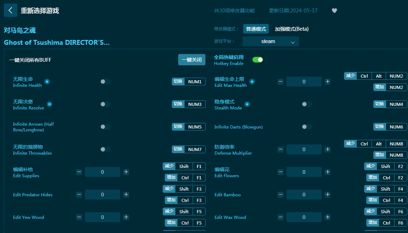
Task: Decrease Edit Yew Wood with minus
Action: click(79, 217)
